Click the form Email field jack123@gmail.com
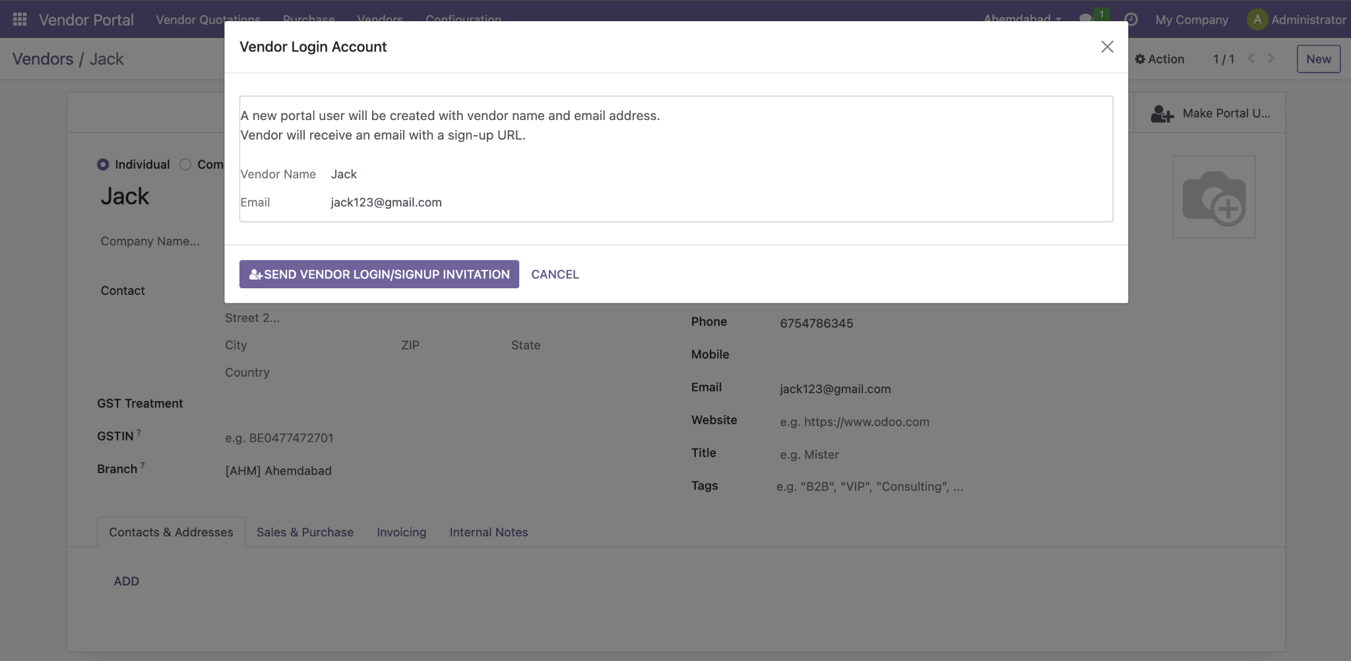Viewport: 1351px width, 661px height. coord(835,389)
